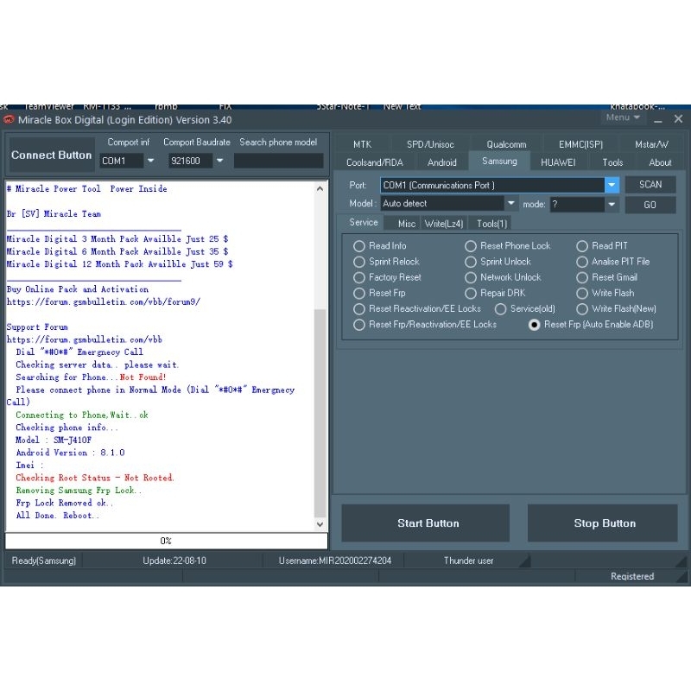
Task: Click the forum9 link in log
Action: tap(104, 301)
